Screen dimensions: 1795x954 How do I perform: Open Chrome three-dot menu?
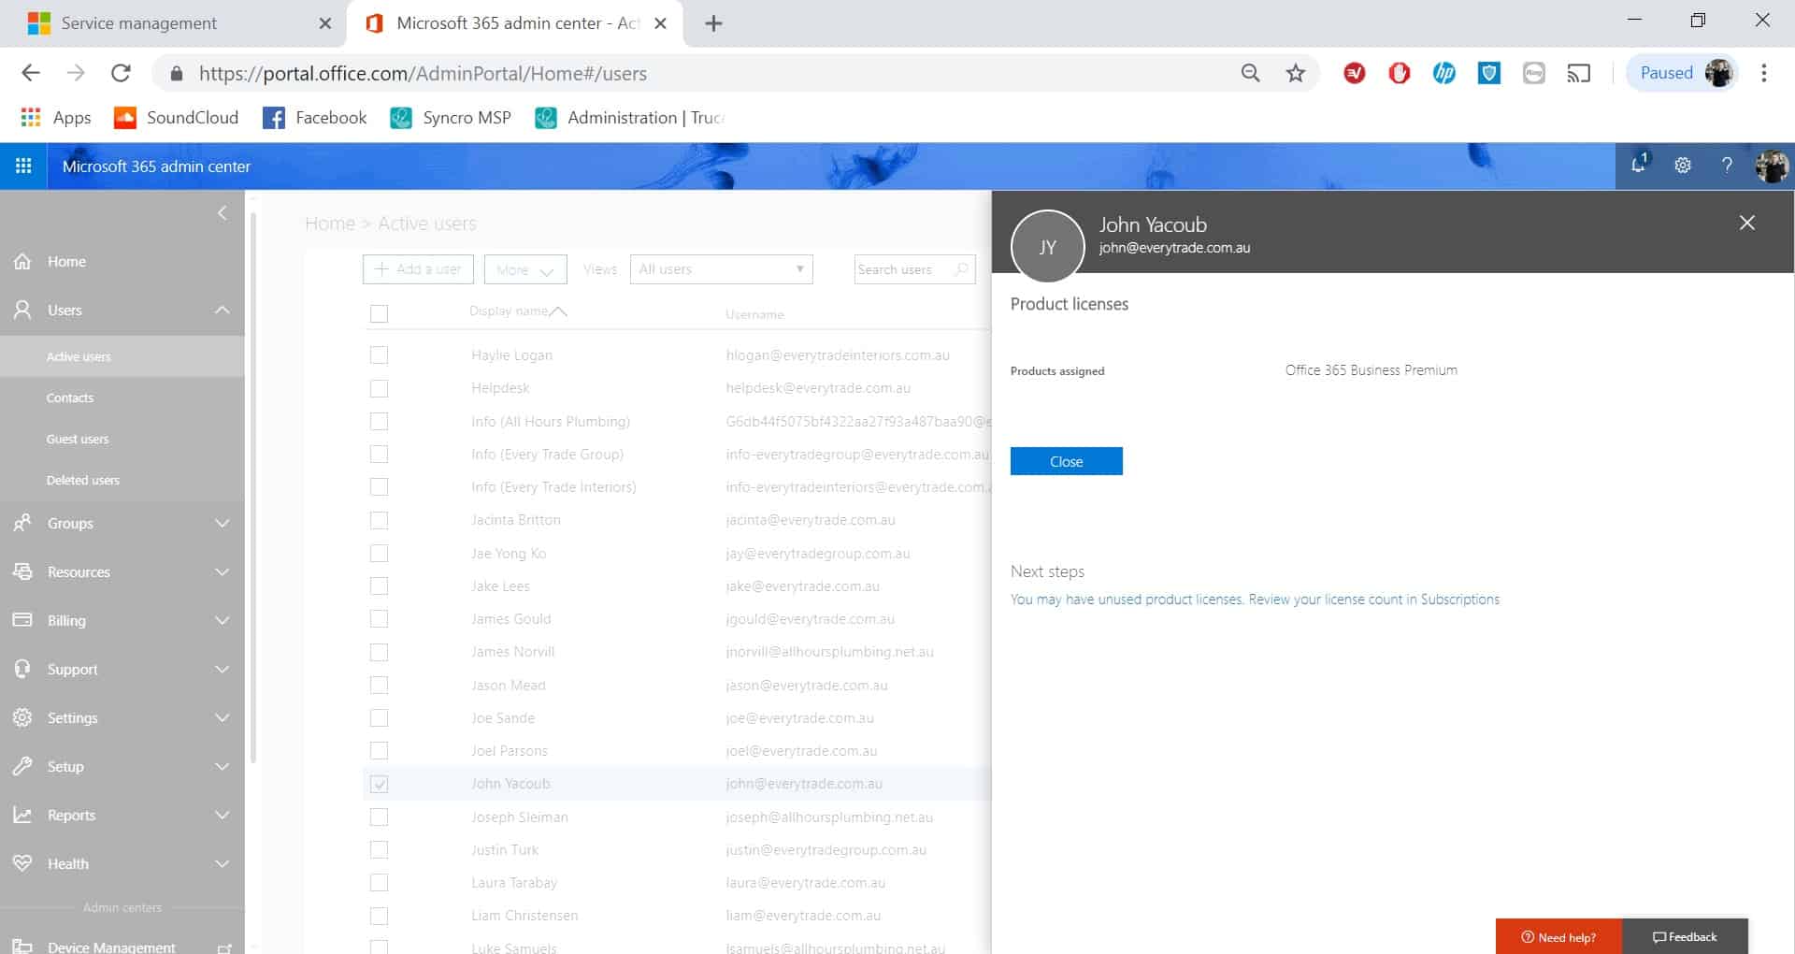pyautogui.click(x=1764, y=73)
